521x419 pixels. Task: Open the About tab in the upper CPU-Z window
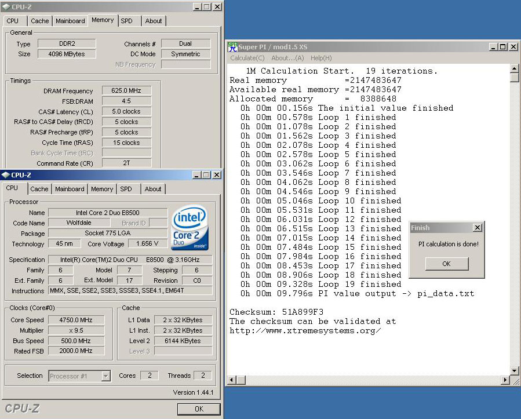tap(154, 21)
